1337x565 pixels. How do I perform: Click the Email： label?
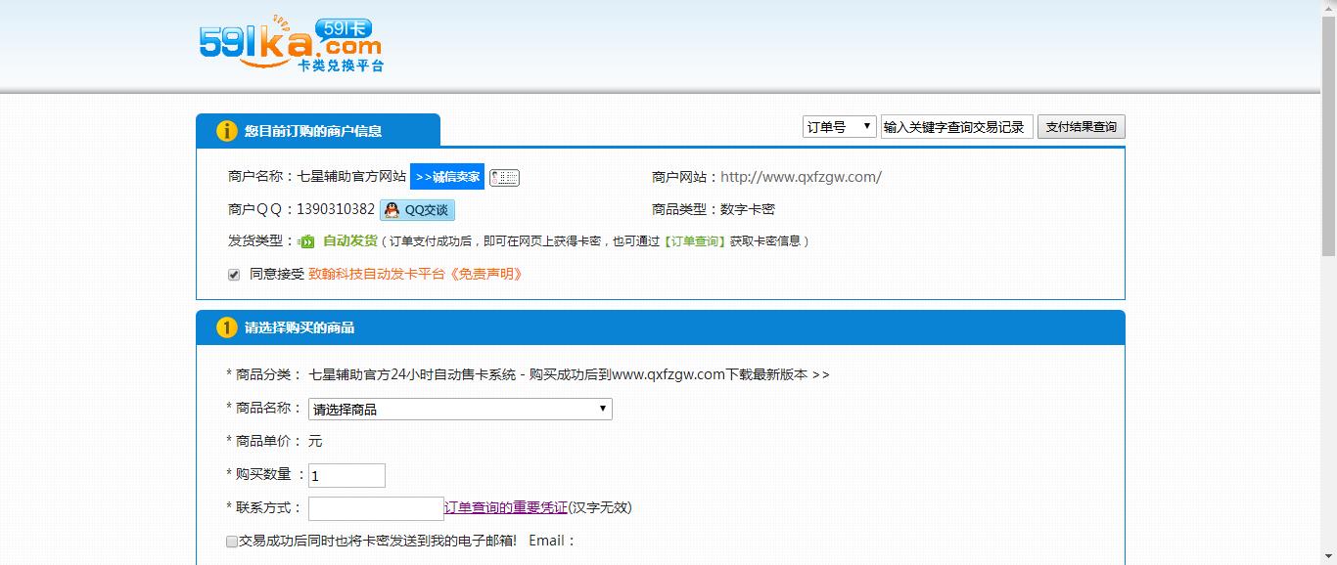pos(552,541)
